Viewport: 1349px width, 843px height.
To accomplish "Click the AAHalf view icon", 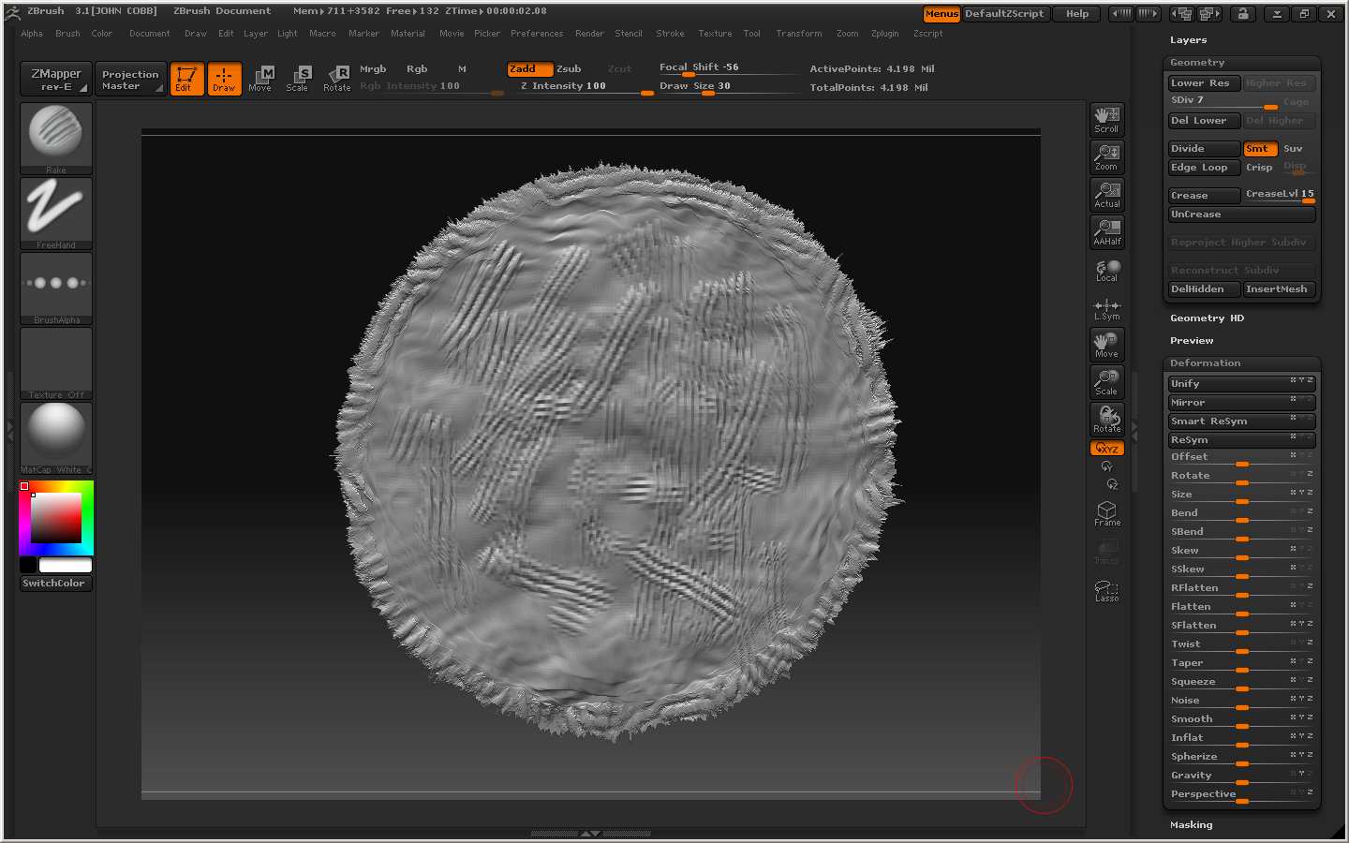I will click(1106, 231).
